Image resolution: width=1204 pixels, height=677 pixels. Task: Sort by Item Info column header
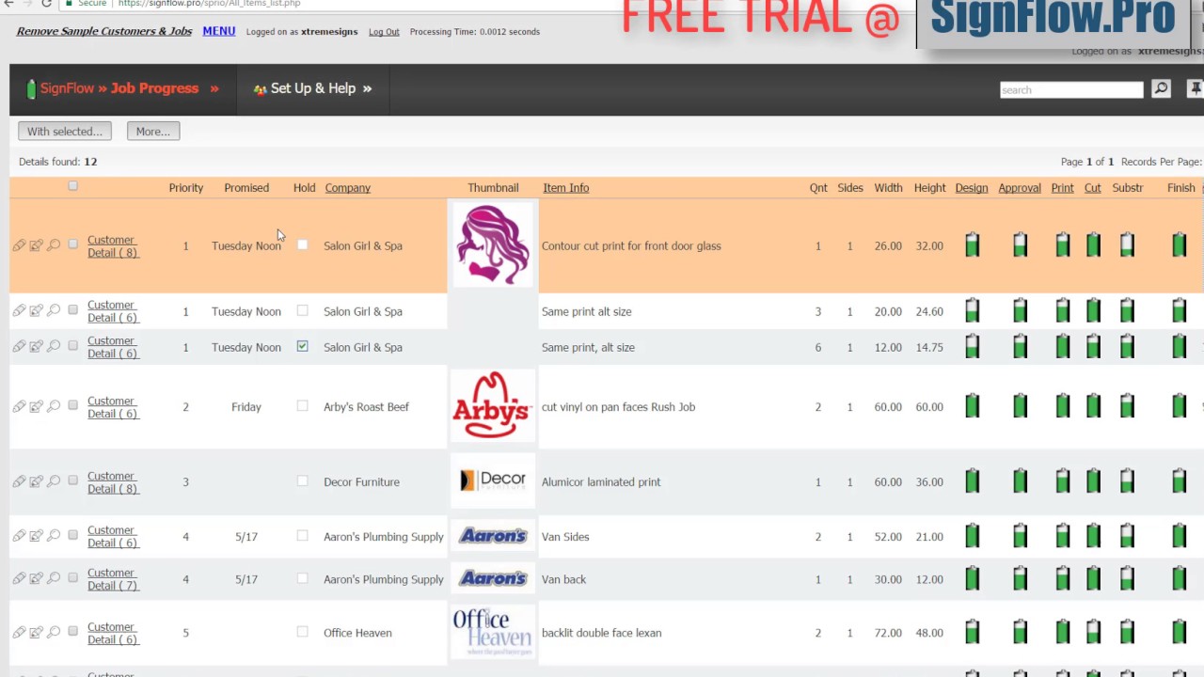(x=565, y=188)
